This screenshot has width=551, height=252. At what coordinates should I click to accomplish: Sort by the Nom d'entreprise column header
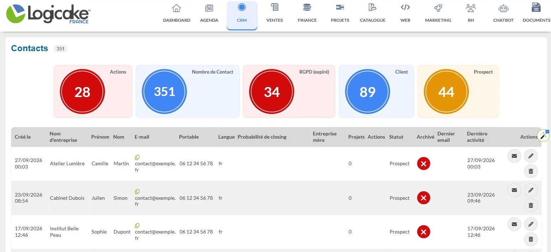point(63,137)
